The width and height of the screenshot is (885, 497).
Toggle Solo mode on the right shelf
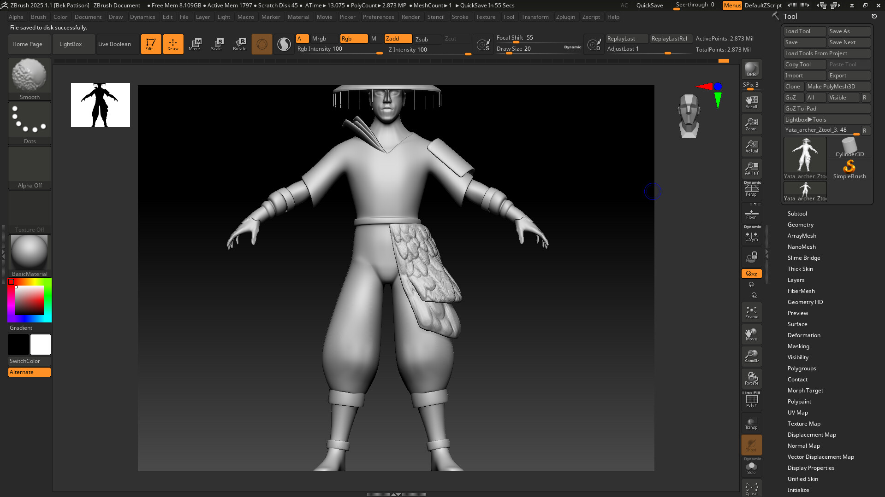point(751,467)
